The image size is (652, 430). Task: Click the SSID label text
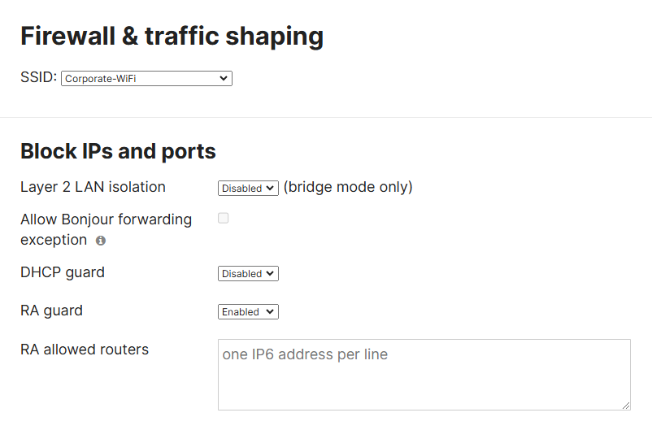click(x=39, y=77)
